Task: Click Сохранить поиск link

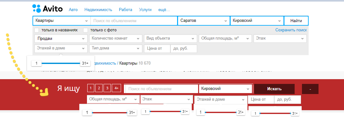Action: (291, 30)
